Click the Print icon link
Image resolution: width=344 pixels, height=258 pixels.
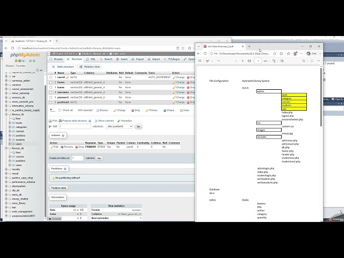[53, 121]
